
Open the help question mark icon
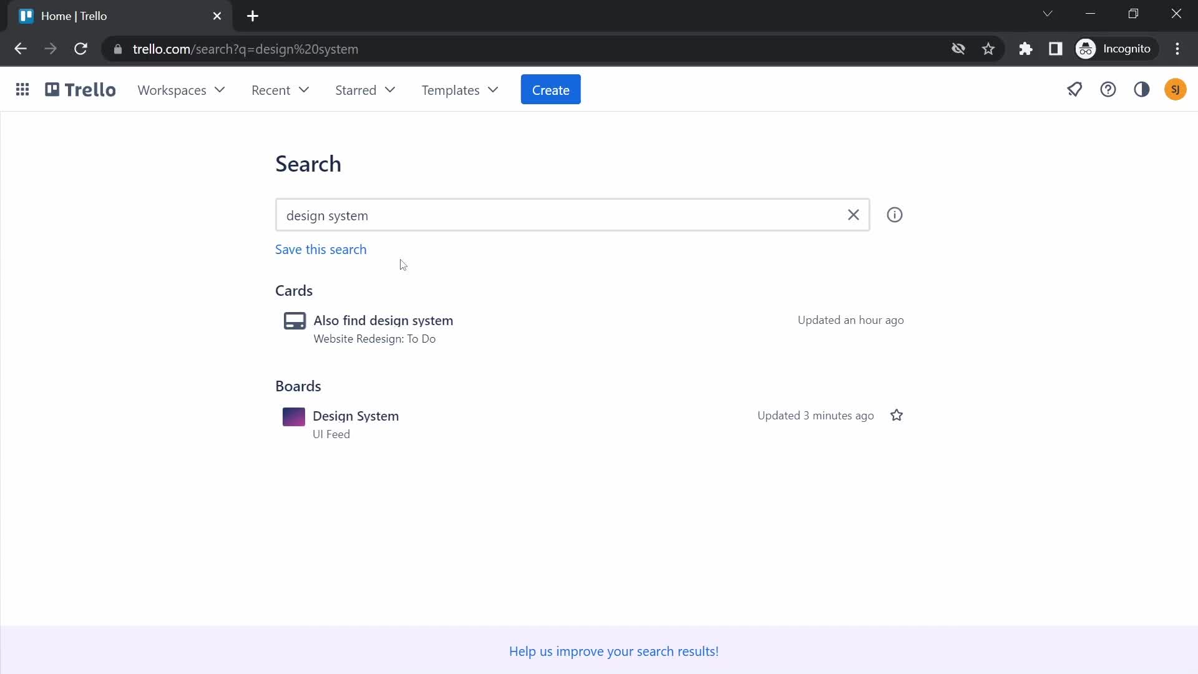pos(1108,90)
